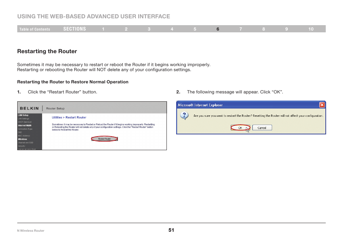Click the 'Utilities > Restart Router' breadcrumb
The image size is (343, 240).
69,117
